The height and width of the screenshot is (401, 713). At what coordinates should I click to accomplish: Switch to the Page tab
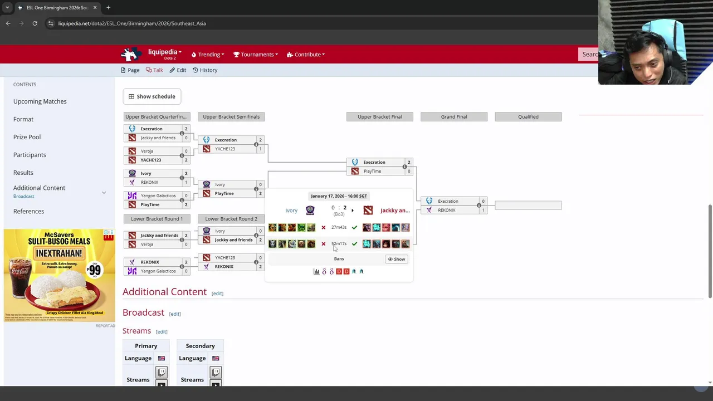tap(130, 70)
